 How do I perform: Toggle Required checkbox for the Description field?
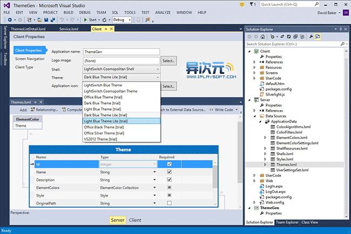[x=169, y=180]
